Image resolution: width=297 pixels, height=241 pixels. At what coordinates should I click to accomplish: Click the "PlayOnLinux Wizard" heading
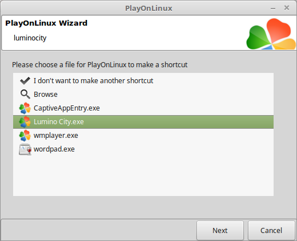[46, 23]
